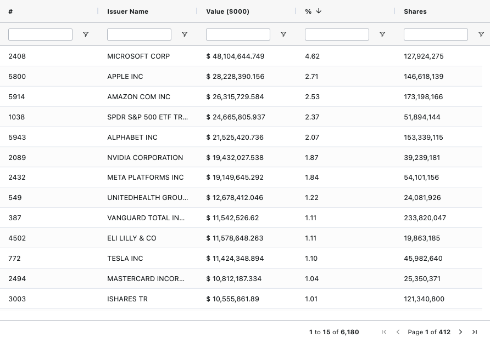This screenshot has height=343, width=490.
Task: Click value $ 10,555,861.89
Action: 233,299
